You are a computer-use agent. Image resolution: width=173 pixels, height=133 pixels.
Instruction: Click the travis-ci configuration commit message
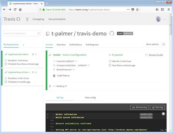tap(74, 55)
